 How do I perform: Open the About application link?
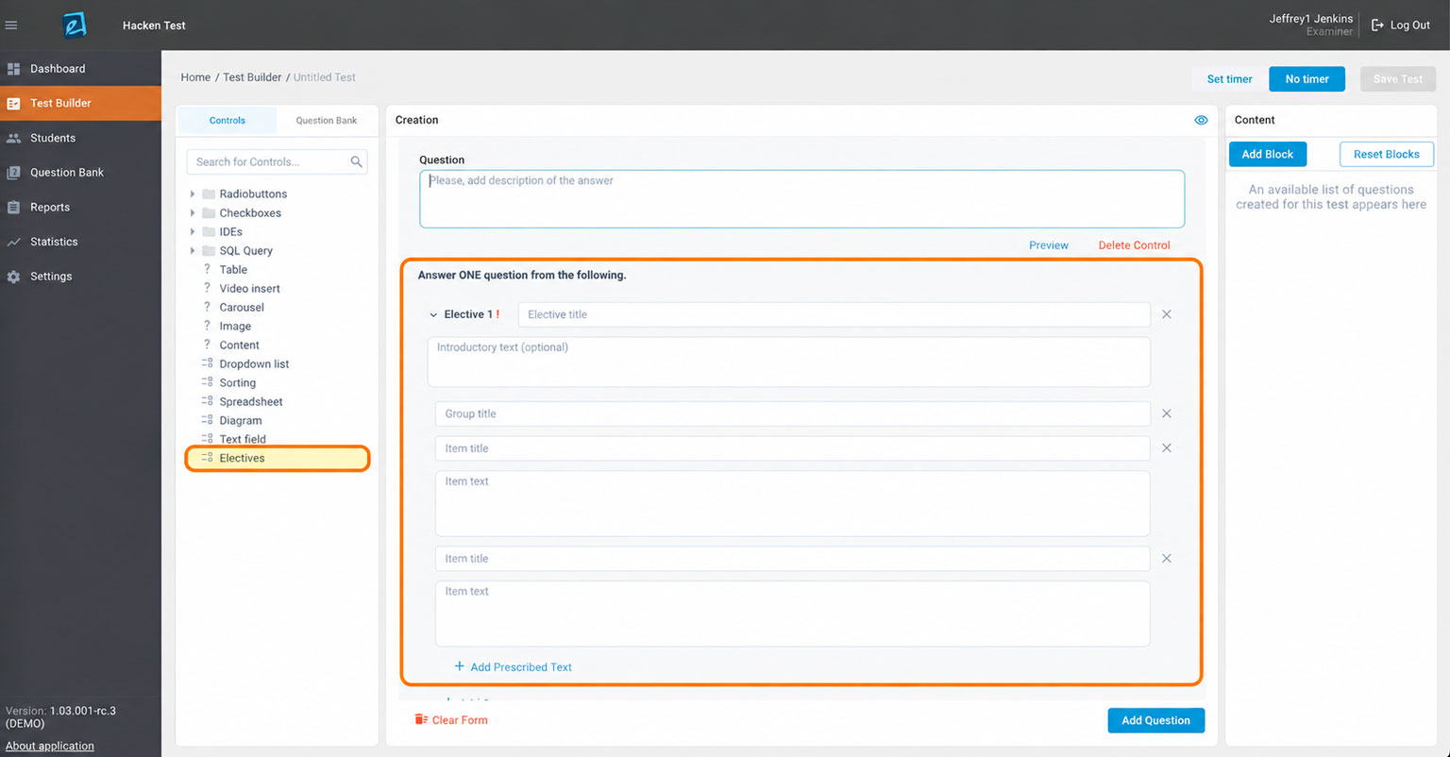[50, 746]
